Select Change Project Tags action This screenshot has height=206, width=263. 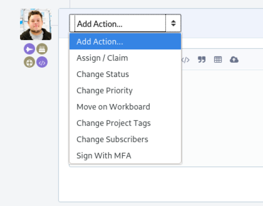[125, 123]
